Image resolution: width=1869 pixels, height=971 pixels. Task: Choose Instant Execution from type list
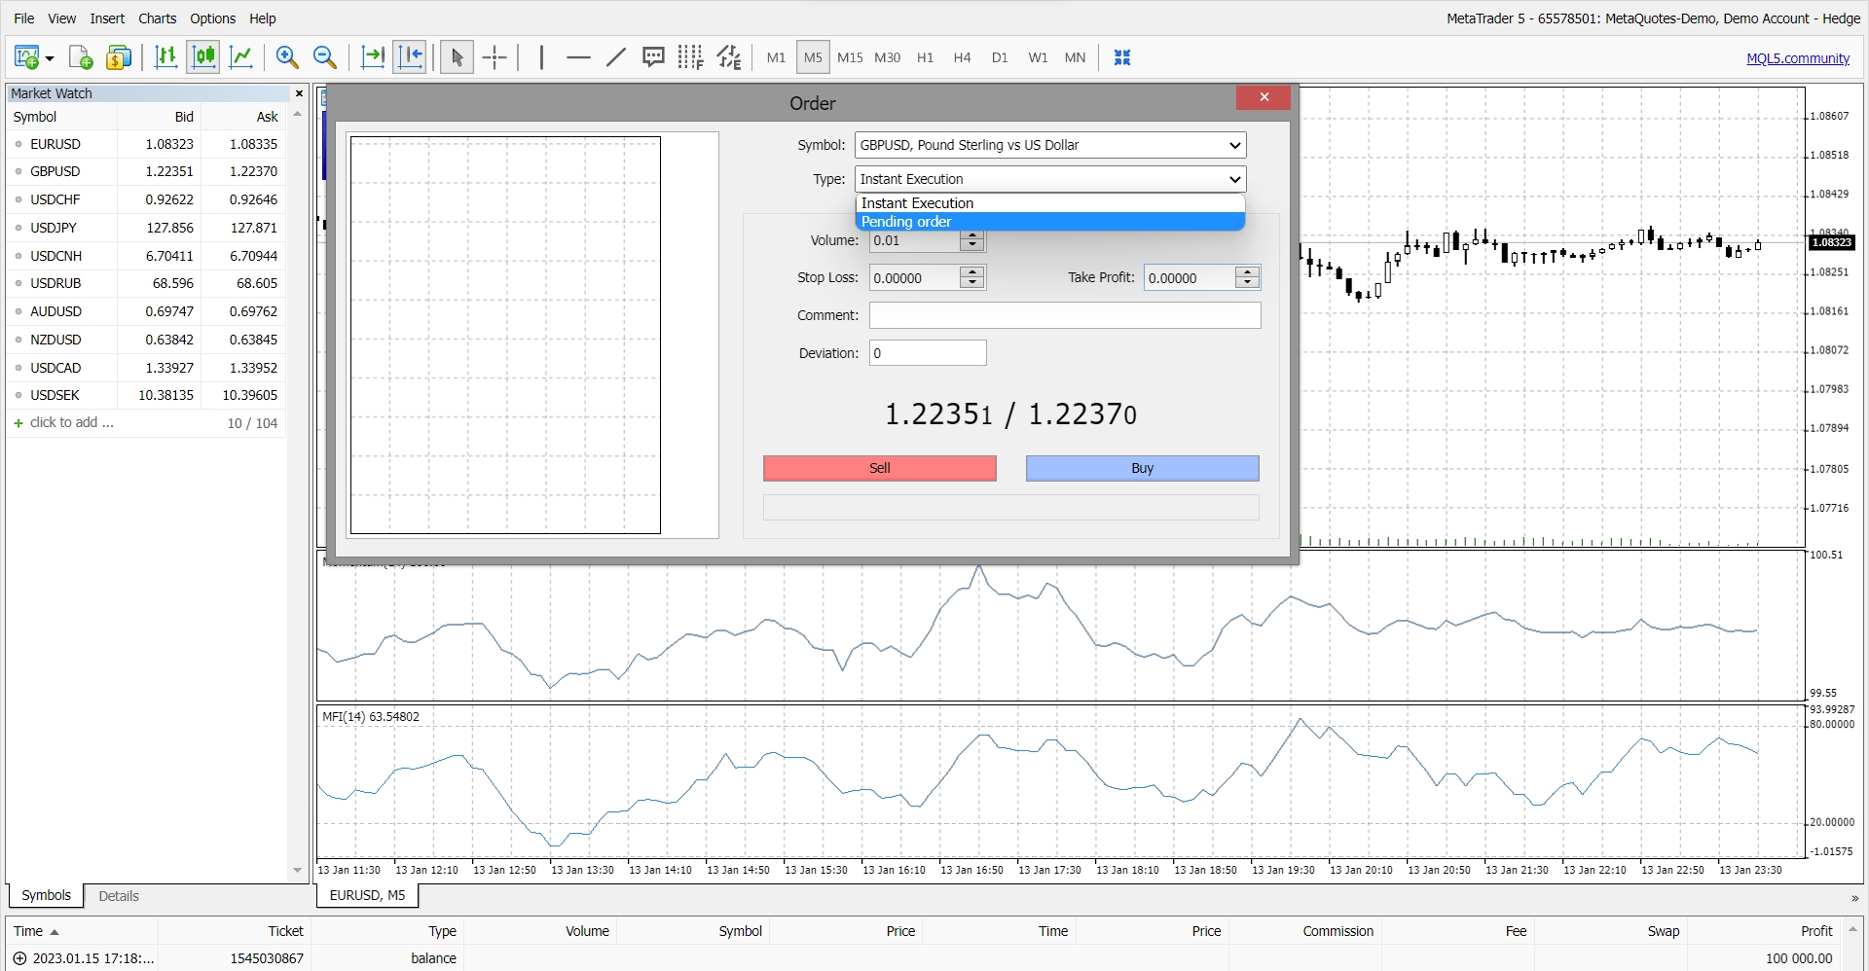(1050, 203)
